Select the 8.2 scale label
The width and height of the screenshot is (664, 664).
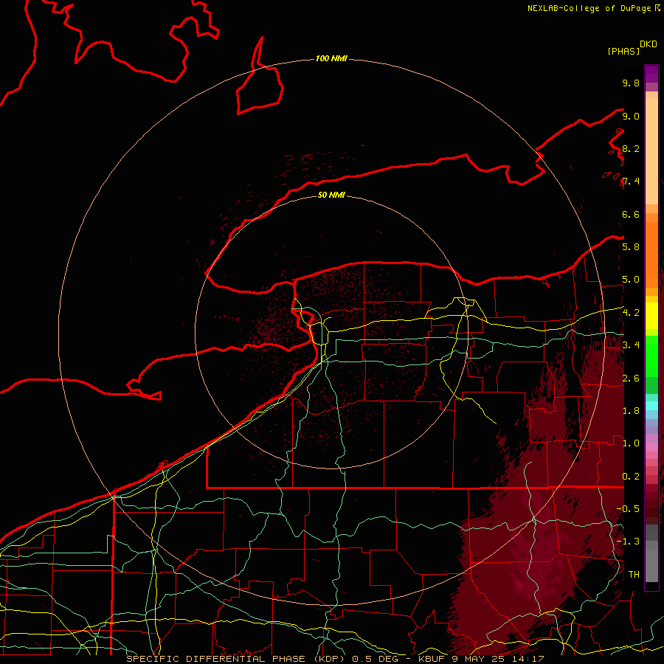point(631,148)
